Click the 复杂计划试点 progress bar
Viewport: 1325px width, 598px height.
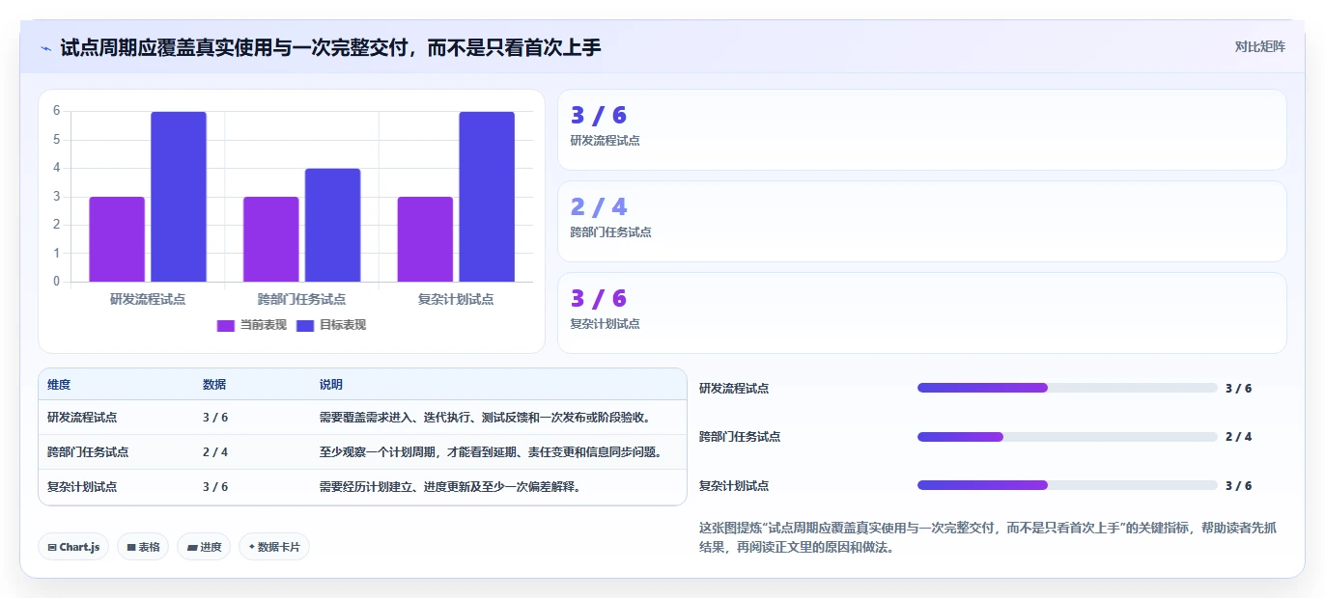1067,485
